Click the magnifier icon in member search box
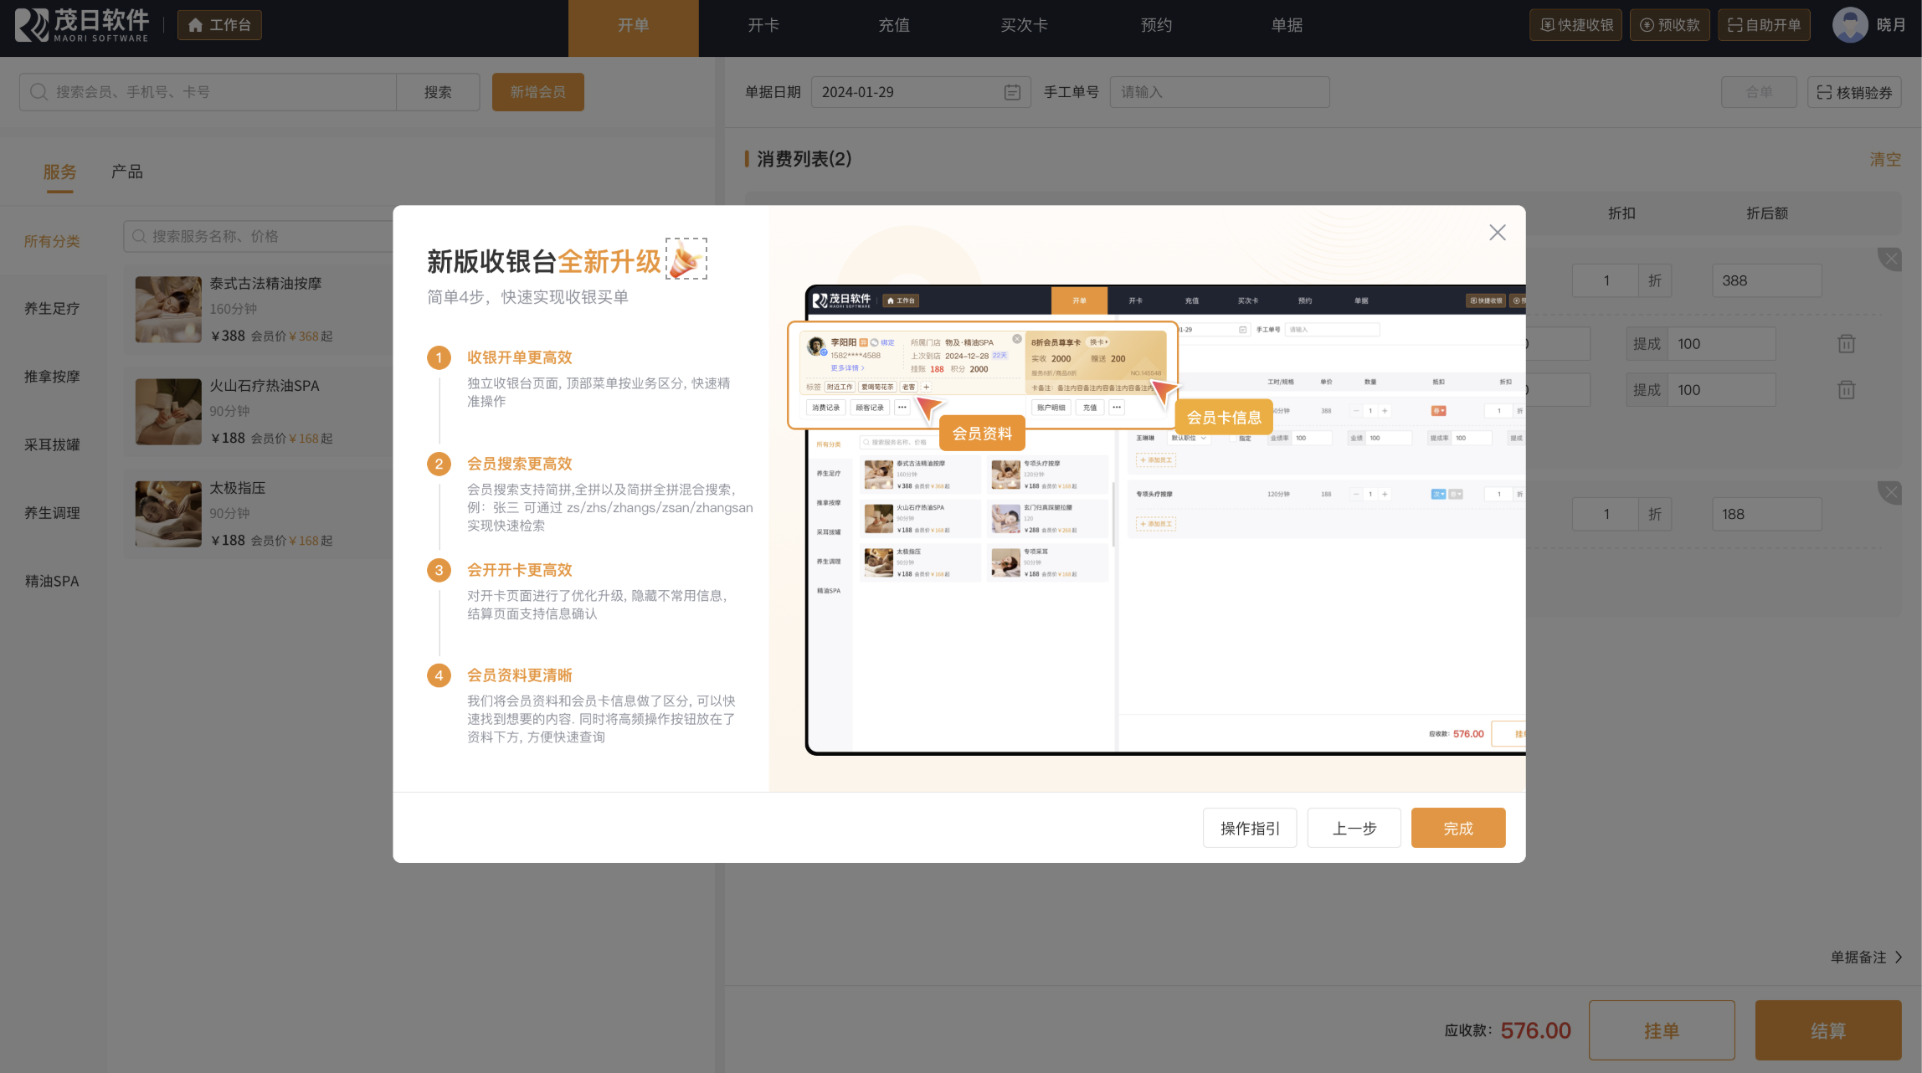The image size is (1922, 1073). (x=39, y=91)
